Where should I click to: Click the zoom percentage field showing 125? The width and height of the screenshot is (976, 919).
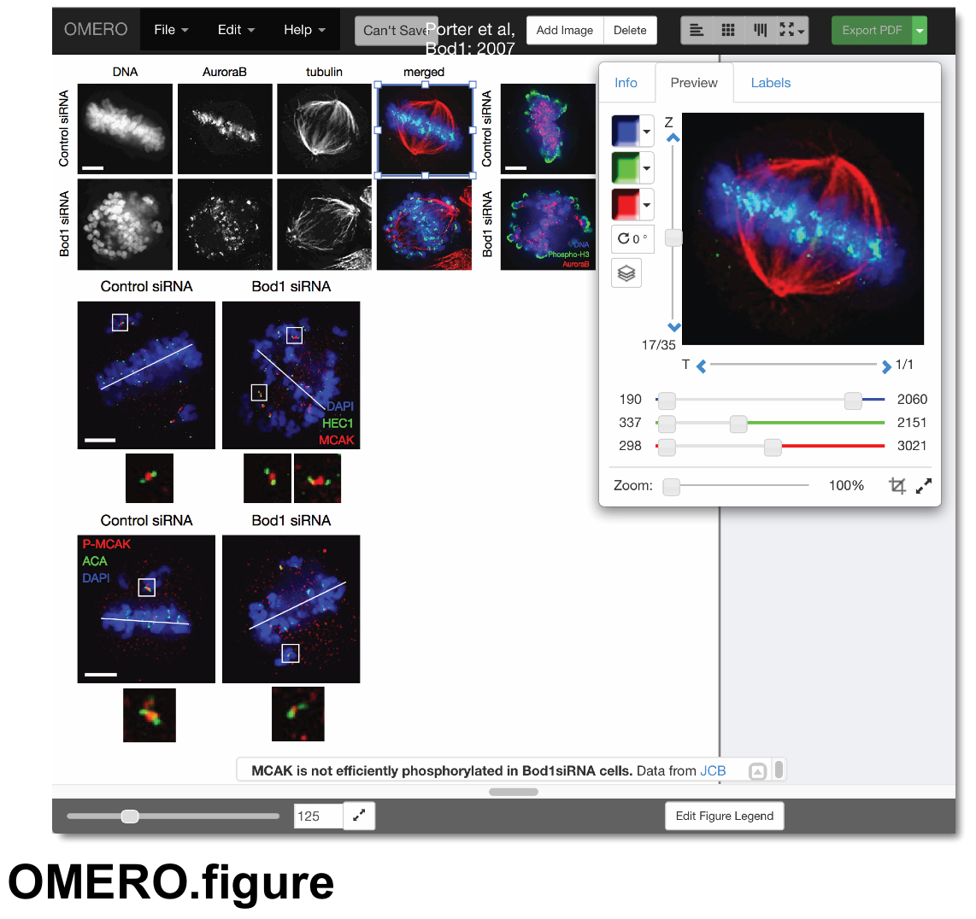coord(318,816)
